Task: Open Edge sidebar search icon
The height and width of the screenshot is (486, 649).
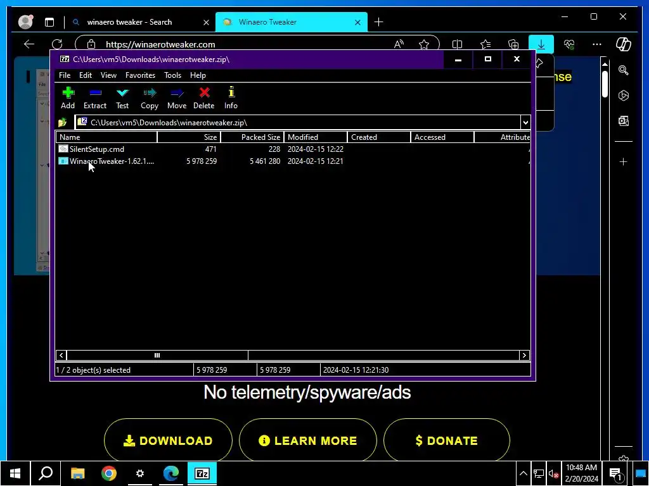Action: pos(624,70)
